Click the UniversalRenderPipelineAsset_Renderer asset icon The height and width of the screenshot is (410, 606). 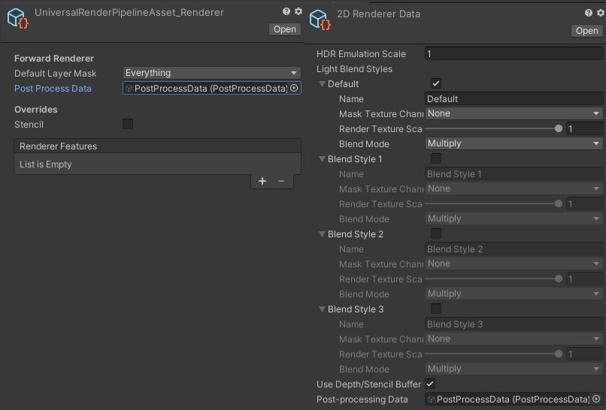(18, 18)
